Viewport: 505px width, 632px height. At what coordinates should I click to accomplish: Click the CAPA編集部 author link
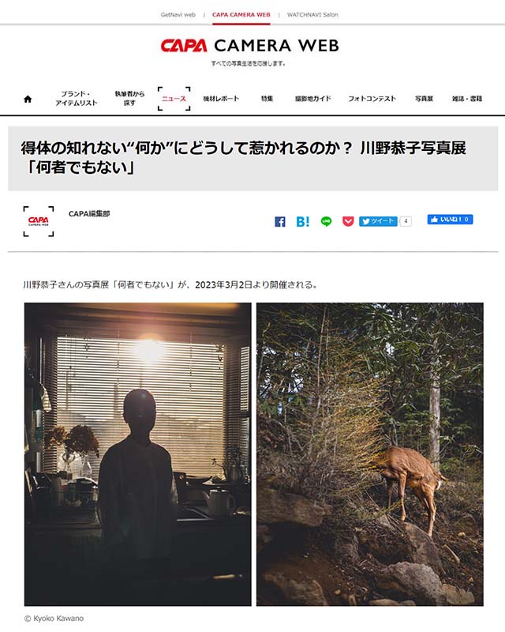click(89, 213)
